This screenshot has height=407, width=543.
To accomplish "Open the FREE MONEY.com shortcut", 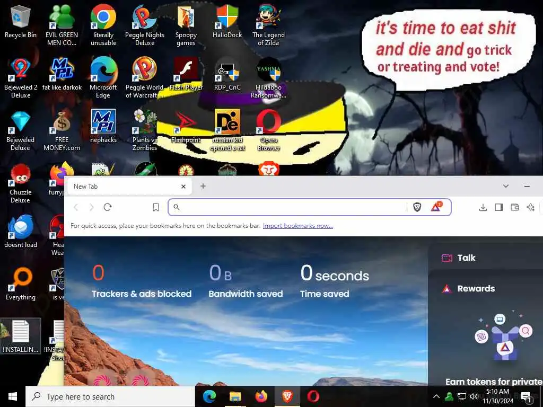I will [x=62, y=131].
